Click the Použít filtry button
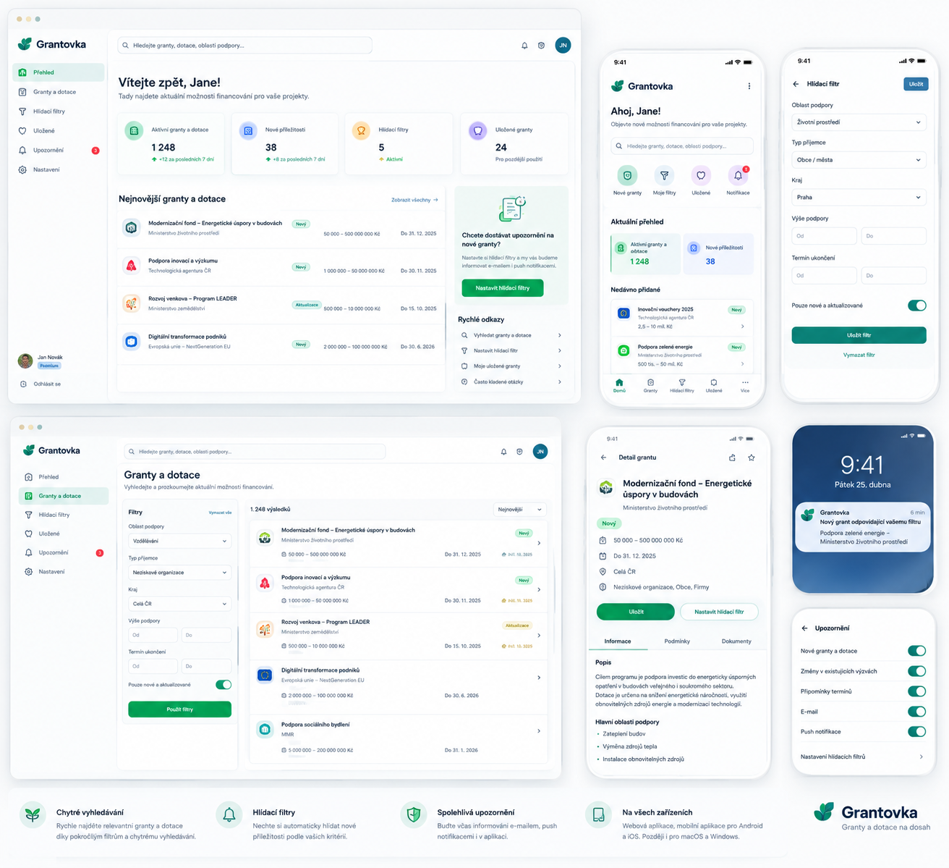This screenshot has height=868, width=949. click(x=179, y=709)
